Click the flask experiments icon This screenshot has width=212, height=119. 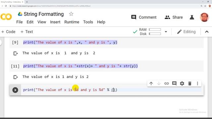[192, 17]
